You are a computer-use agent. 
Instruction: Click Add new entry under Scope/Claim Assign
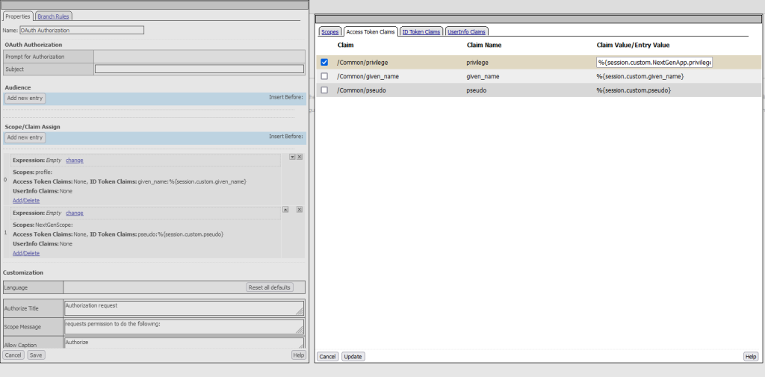[x=25, y=138]
